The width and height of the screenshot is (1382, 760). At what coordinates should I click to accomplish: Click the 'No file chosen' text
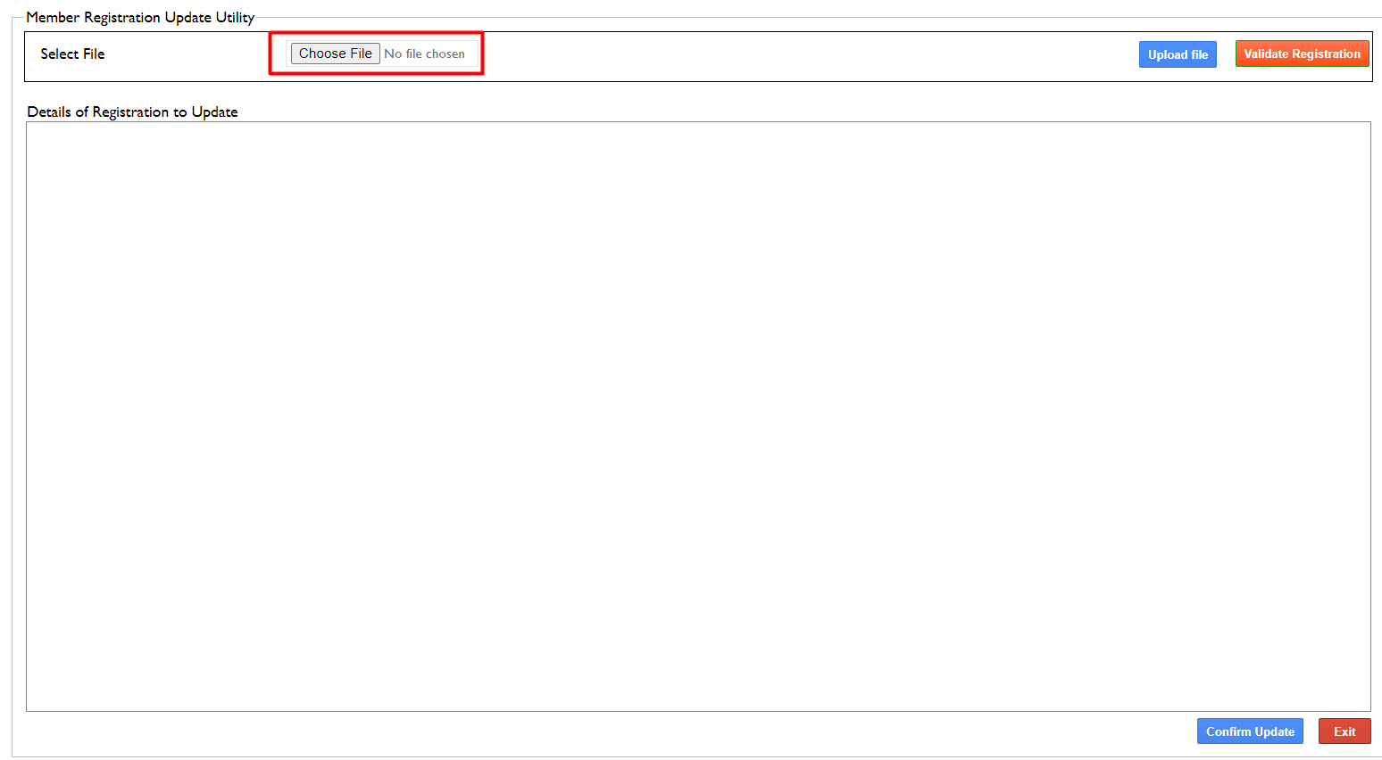pos(425,54)
